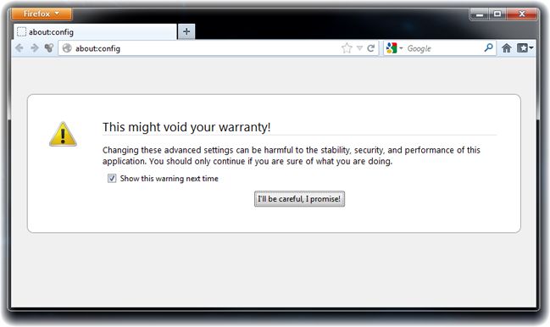This screenshot has width=550, height=327.
Task: Go to the home page icon
Action: tap(506, 48)
